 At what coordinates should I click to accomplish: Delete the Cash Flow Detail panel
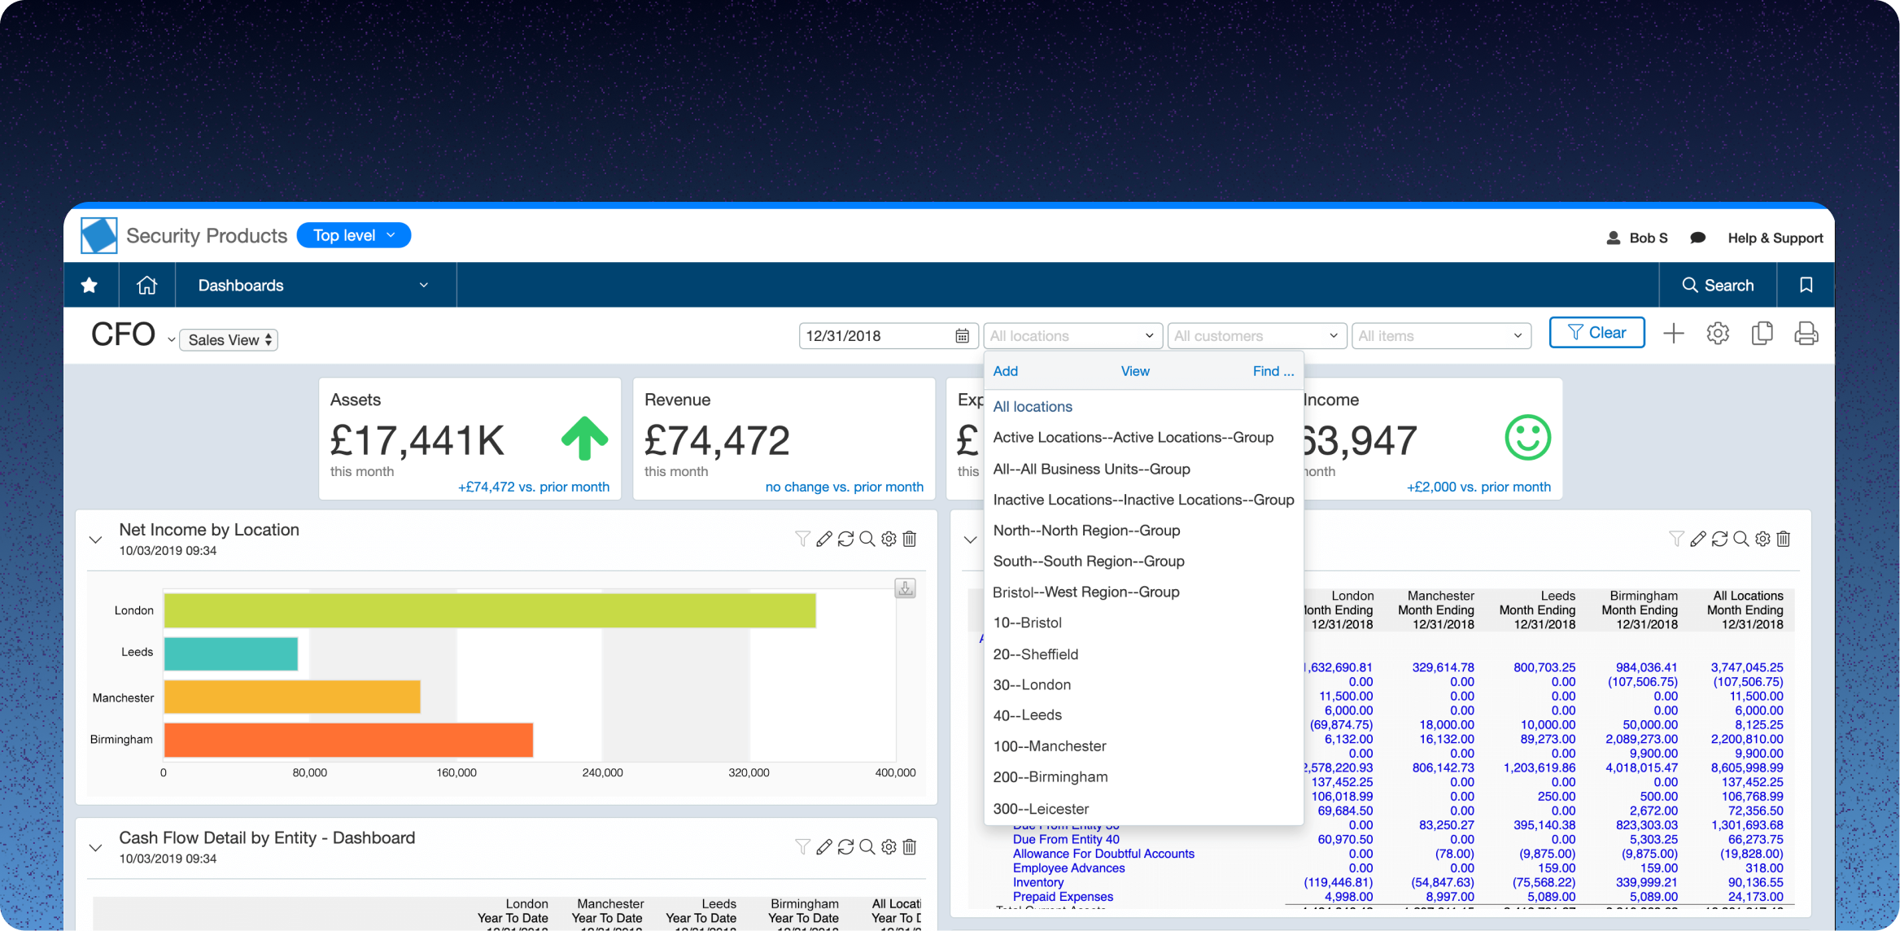point(910,847)
